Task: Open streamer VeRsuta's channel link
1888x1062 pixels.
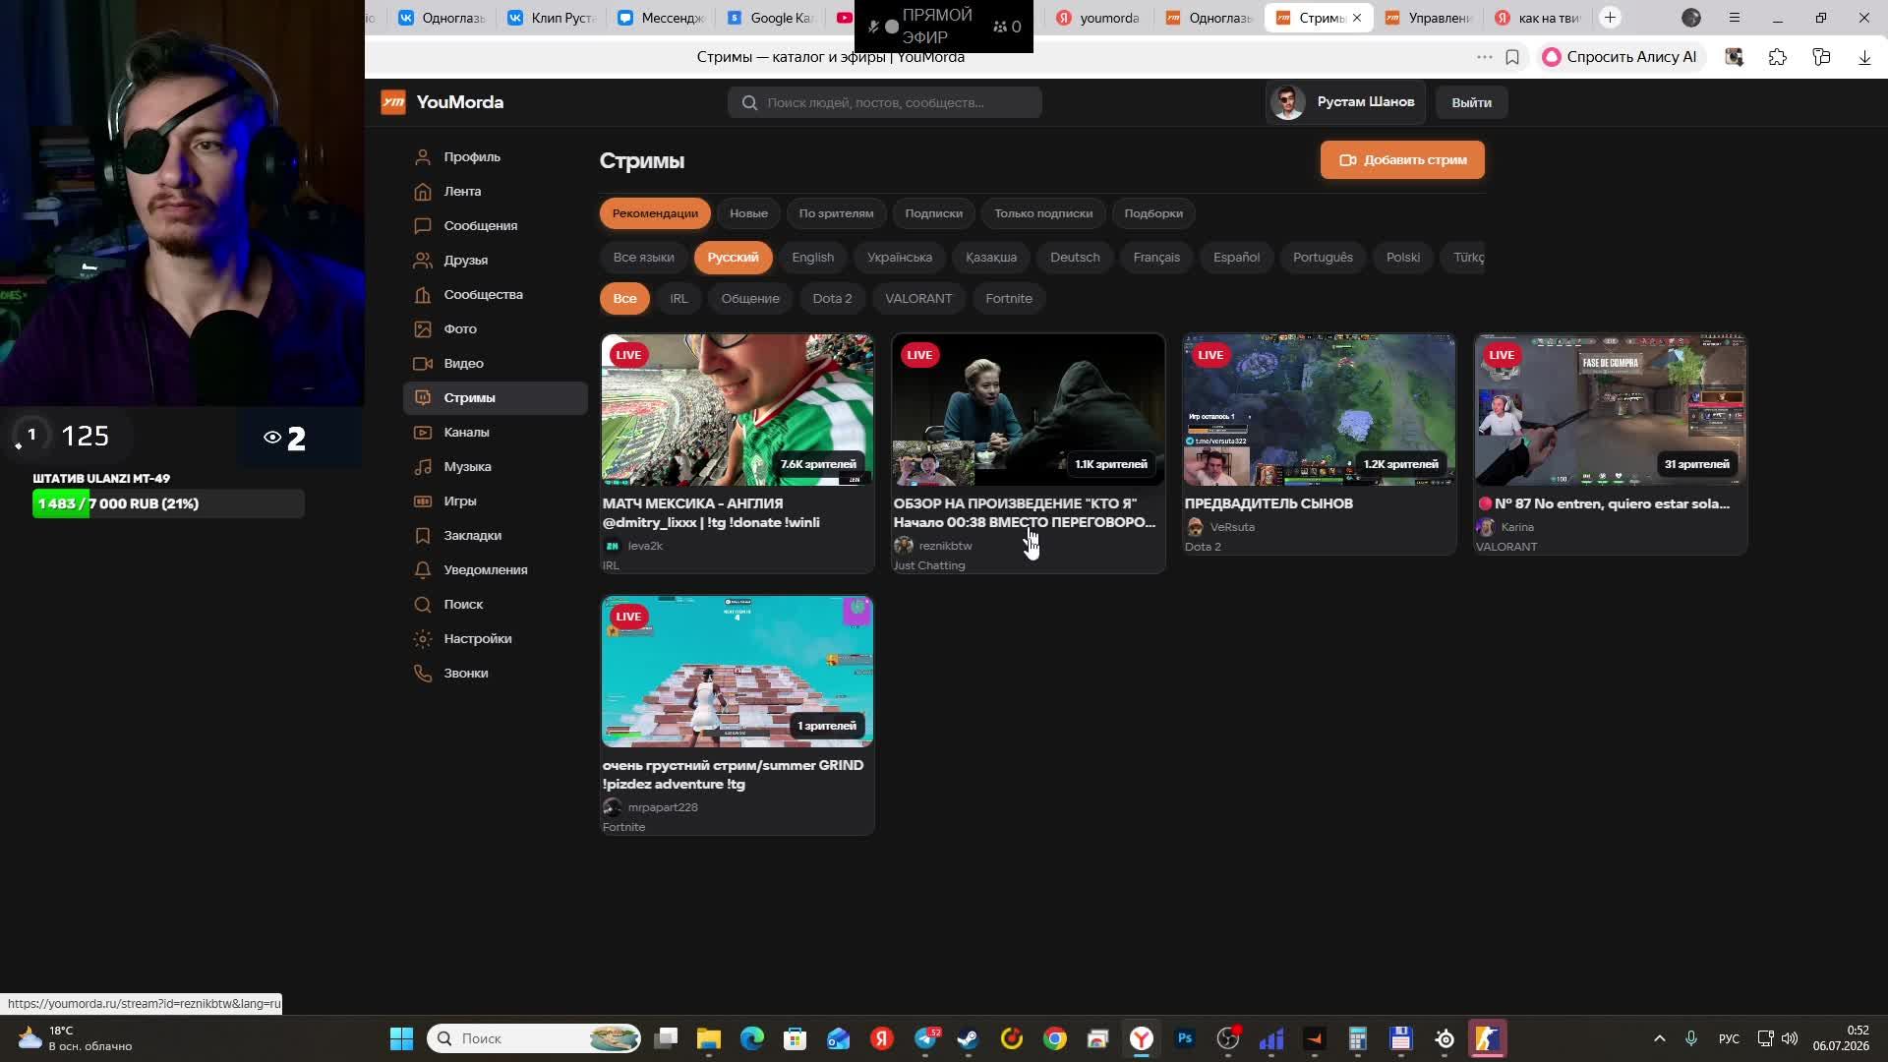Action: (x=1231, y=527)
